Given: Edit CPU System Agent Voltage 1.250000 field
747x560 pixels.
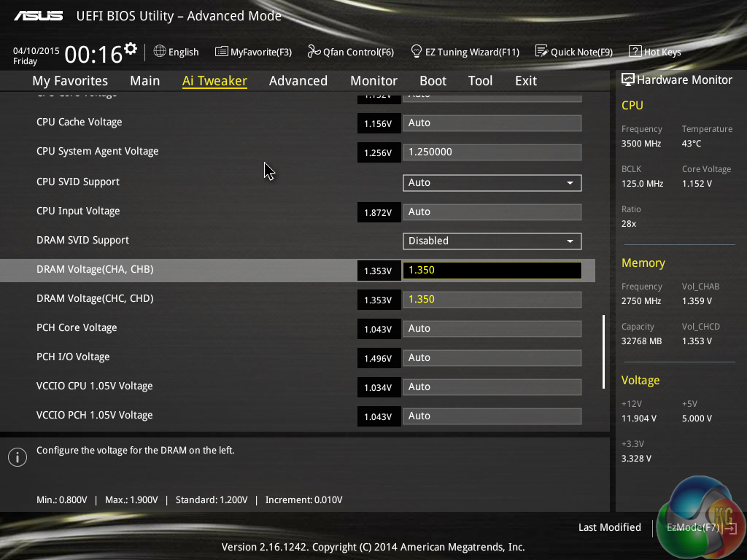Looking at the screenshot, I should [492, 152].
